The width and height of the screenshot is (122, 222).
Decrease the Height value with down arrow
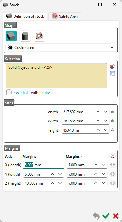pyautogui.click(x=106, y=130)
